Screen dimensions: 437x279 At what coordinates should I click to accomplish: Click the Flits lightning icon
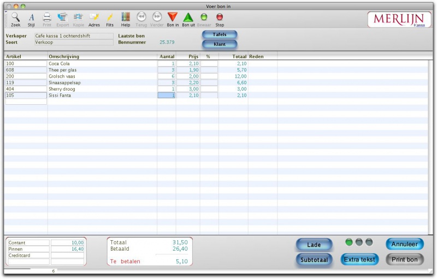tap(110, 17)
